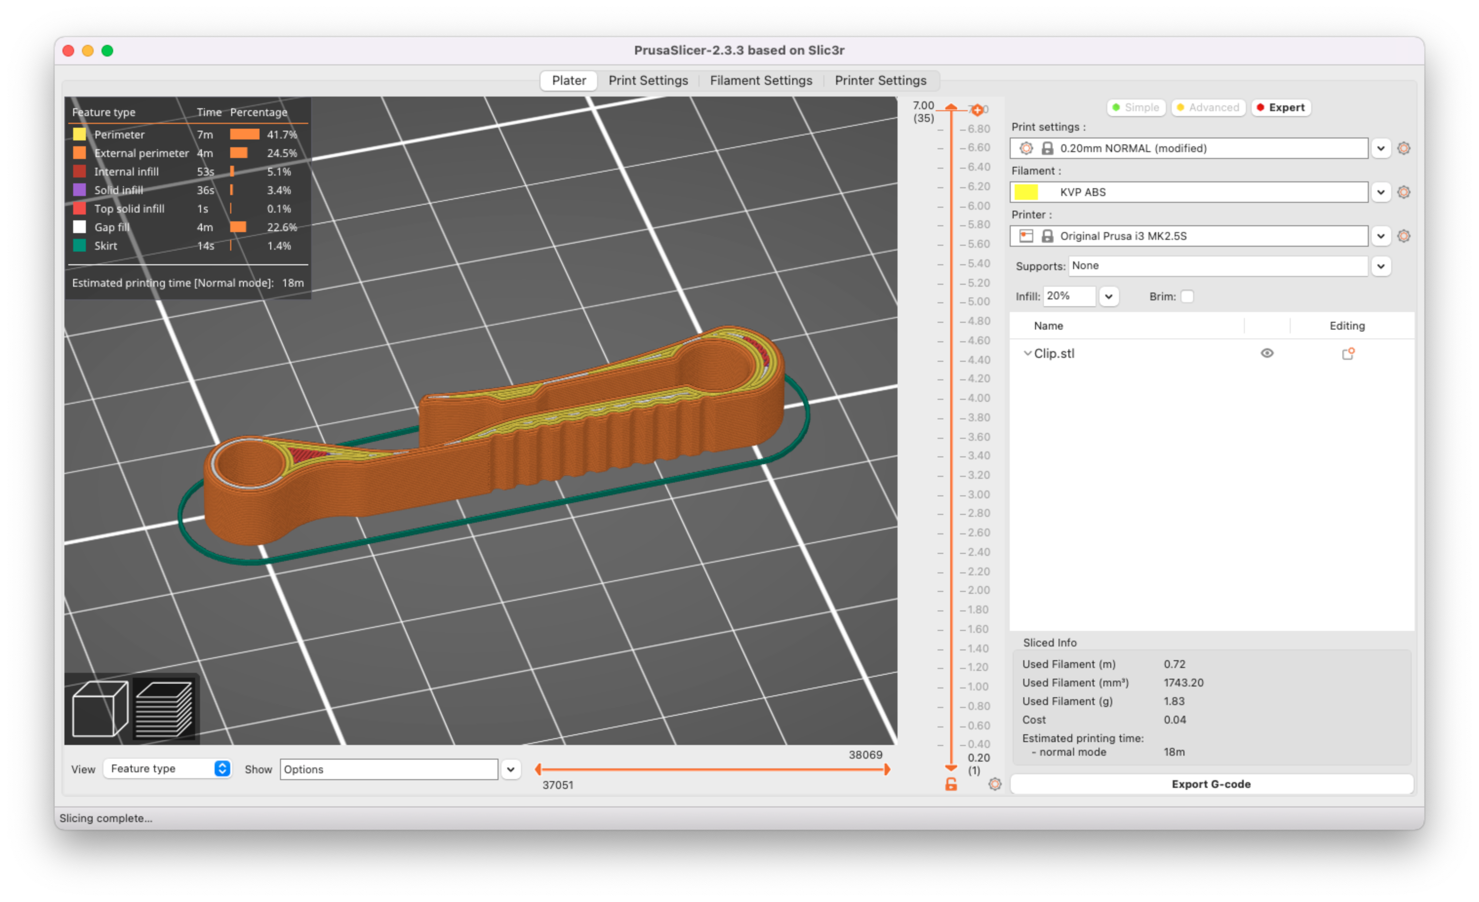Screen dimensions: 1479x902
Task: Switch to layers preview view icon
Action: point(164,709)
